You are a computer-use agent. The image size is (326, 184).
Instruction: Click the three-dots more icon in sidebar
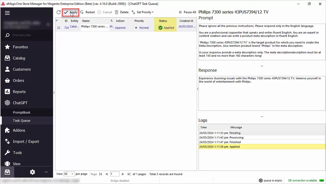[x=46, y=172]
